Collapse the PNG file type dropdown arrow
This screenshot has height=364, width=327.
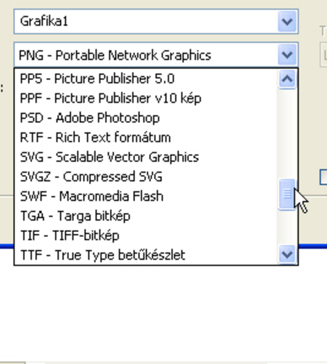tap(287, 55)
